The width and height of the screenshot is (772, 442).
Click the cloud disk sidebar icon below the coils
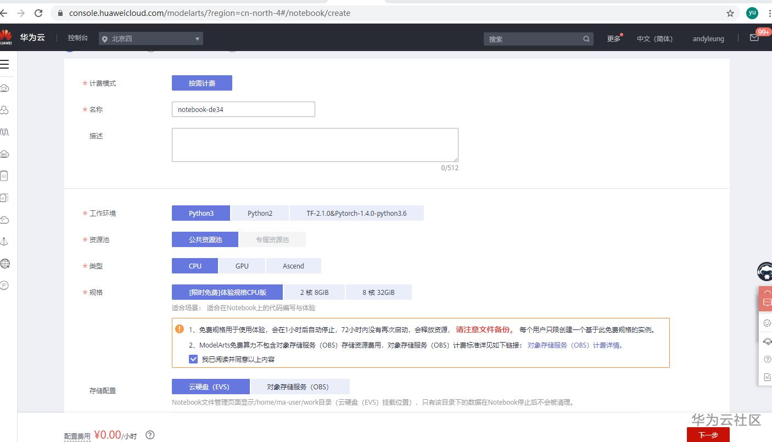4,154
